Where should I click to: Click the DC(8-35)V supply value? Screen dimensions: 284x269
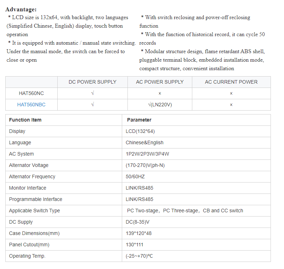(x=137, y=222)
